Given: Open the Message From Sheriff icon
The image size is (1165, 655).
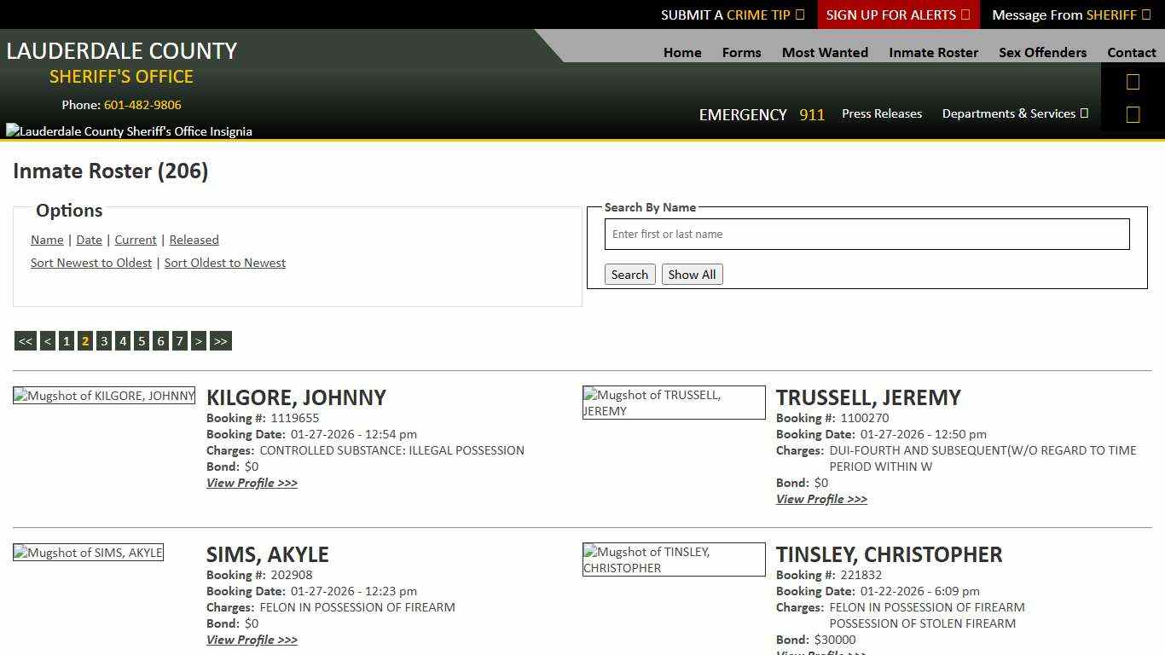Looking at the screenshot, I should (x=1146, y=14).
